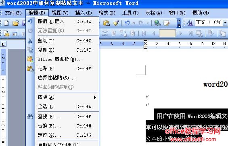Choose 全选(L) in the Edit menu
Screen dimensions: 228x146
[x=63, y=106]
